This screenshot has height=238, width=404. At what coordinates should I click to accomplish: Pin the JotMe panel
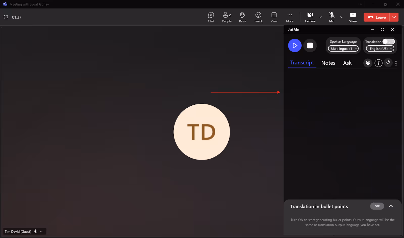(388, 63)
